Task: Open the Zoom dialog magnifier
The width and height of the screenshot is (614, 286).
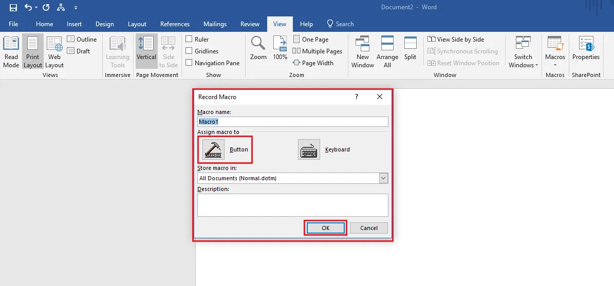Action: coord(258,48)
